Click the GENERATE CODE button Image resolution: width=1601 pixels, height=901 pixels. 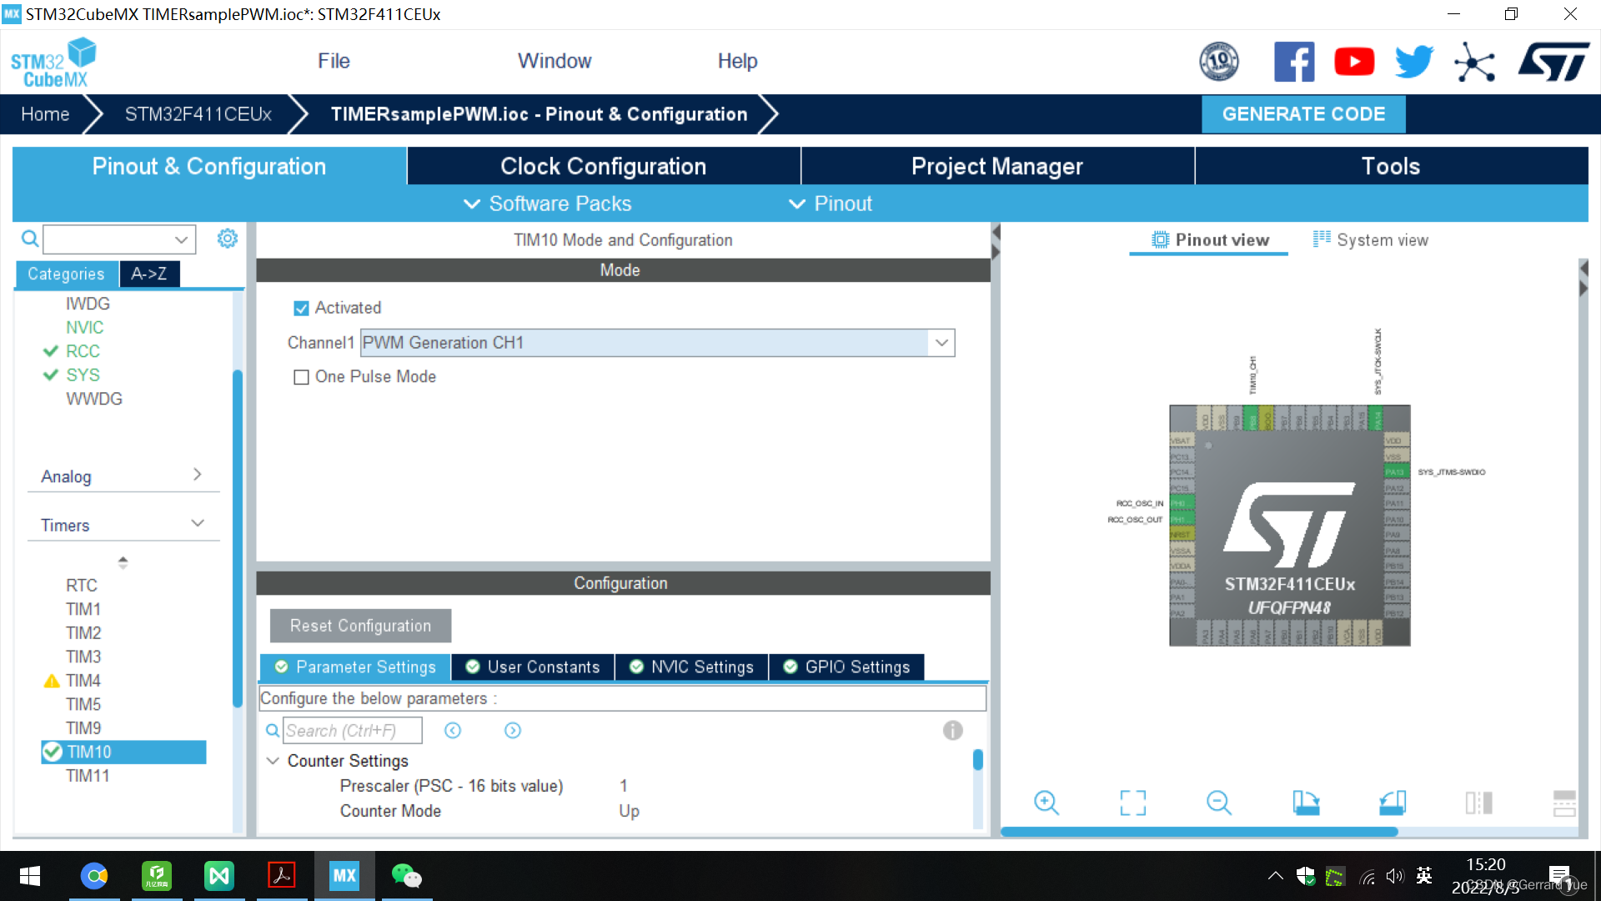(1303, 114)
